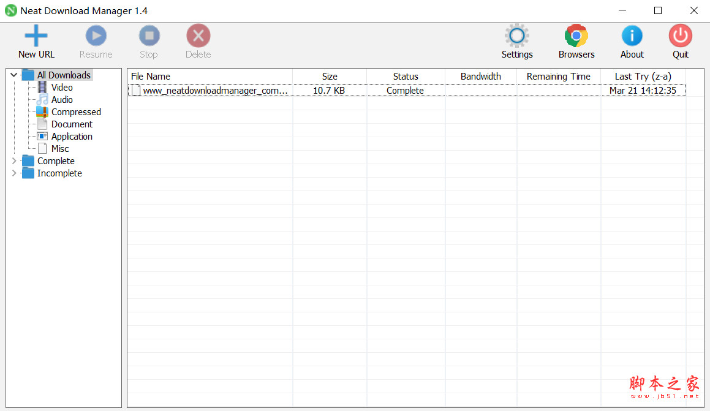Click the Stop toolbar icon

coord(149,36)
